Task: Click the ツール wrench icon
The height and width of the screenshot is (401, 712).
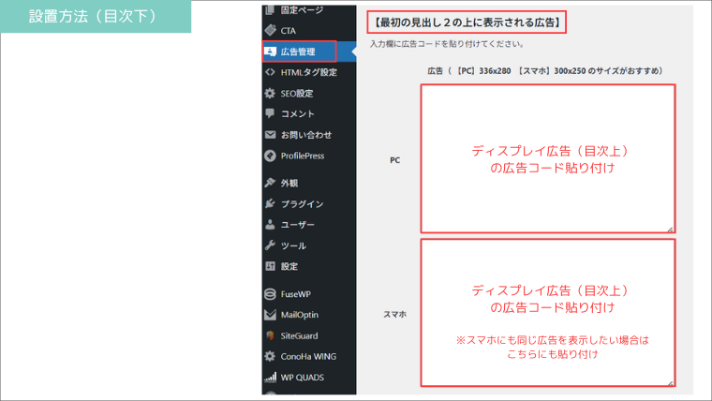Action: point(270,245)
